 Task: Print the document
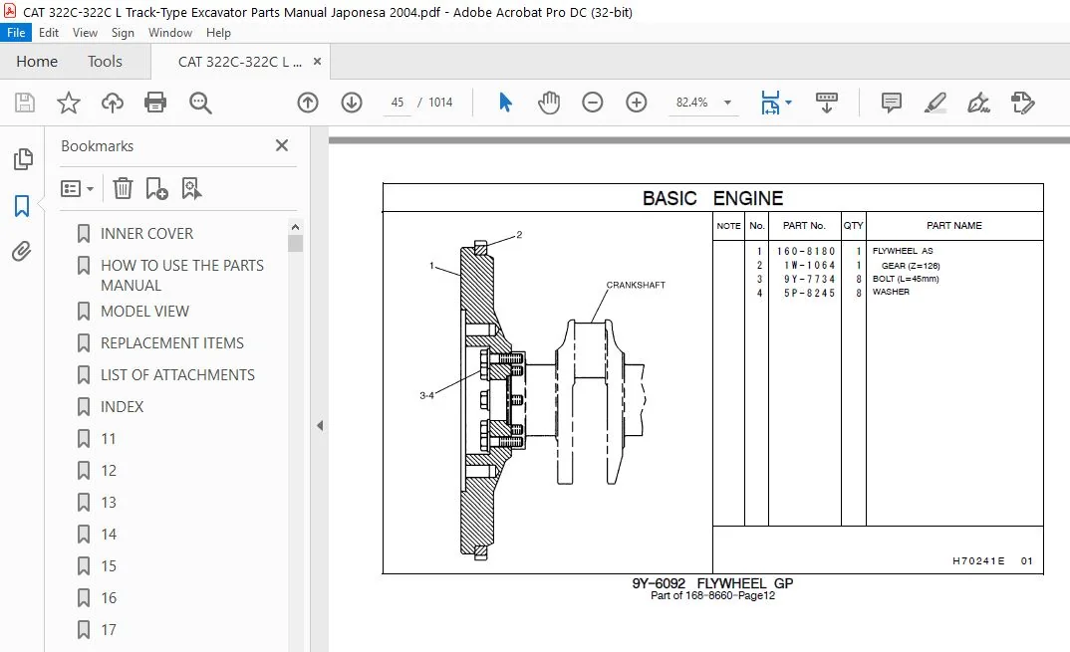155,103
